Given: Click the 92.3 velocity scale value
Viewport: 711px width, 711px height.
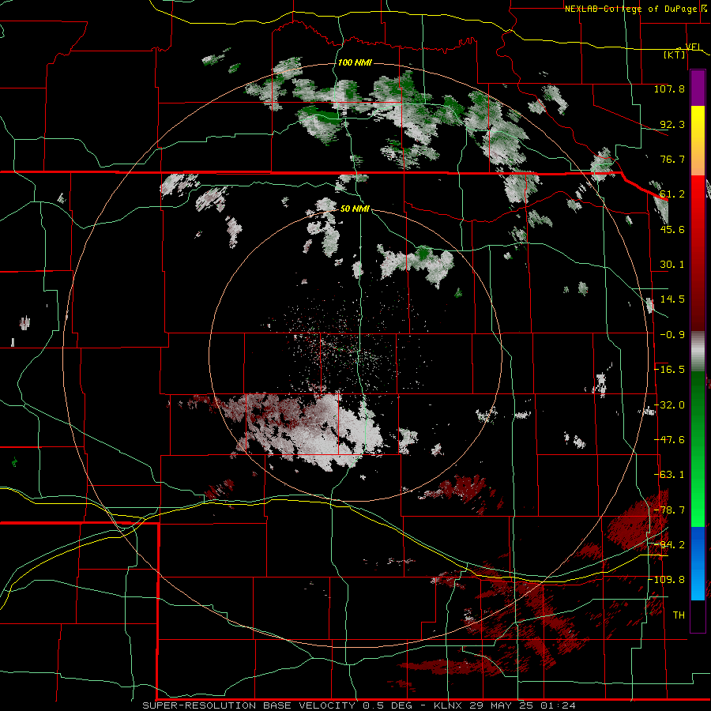Looking at the screenshot, I should pyautogui.click(x=672, y=124).
